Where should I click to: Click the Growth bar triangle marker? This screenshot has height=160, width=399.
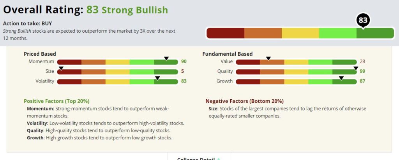[x=341, y=78]
